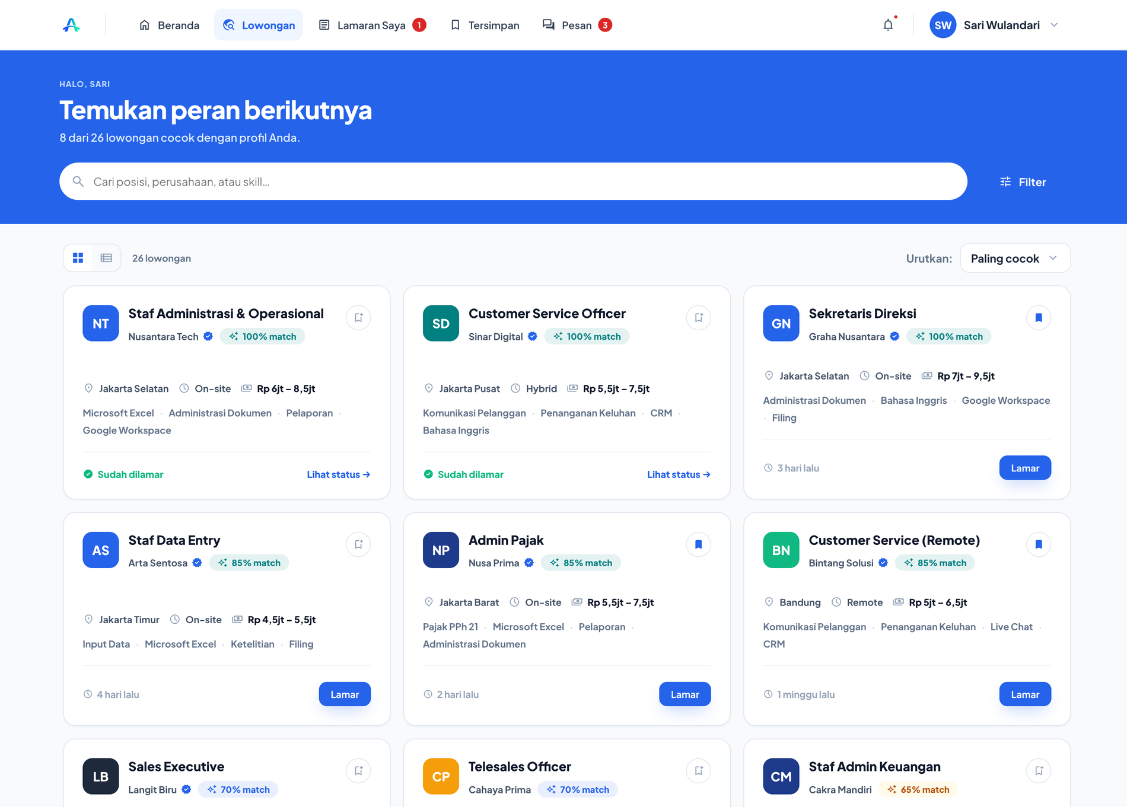The image size is (1127, 807).
Task: Click the verified badge next to Langit Biru
Action: click(186, 789)
